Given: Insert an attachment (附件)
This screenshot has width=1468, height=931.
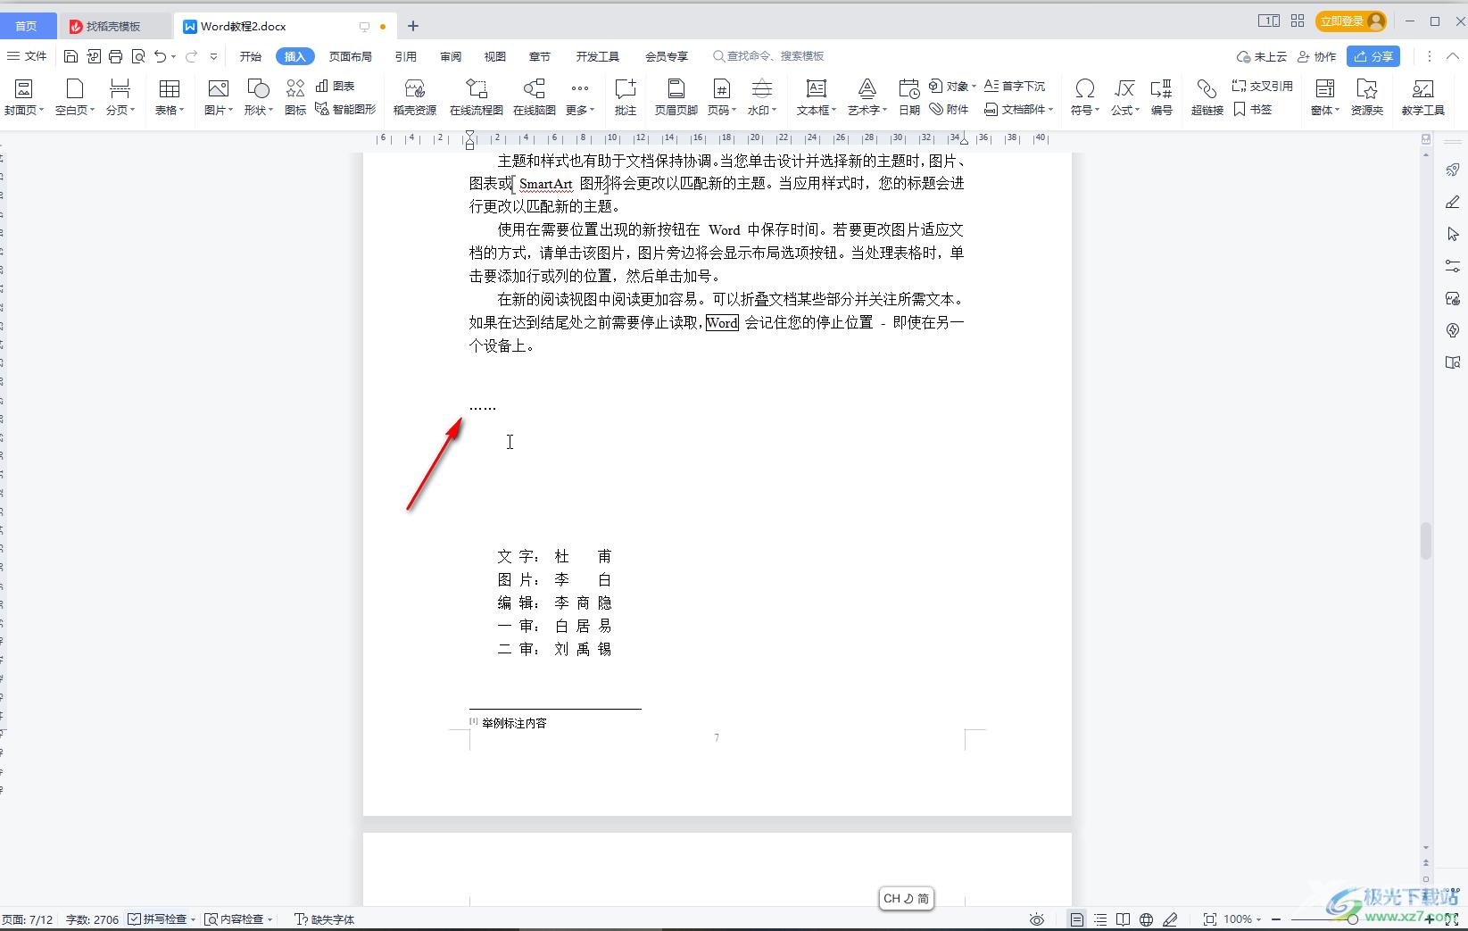Looking at the screenshot, I should click(x=949, y=109).
